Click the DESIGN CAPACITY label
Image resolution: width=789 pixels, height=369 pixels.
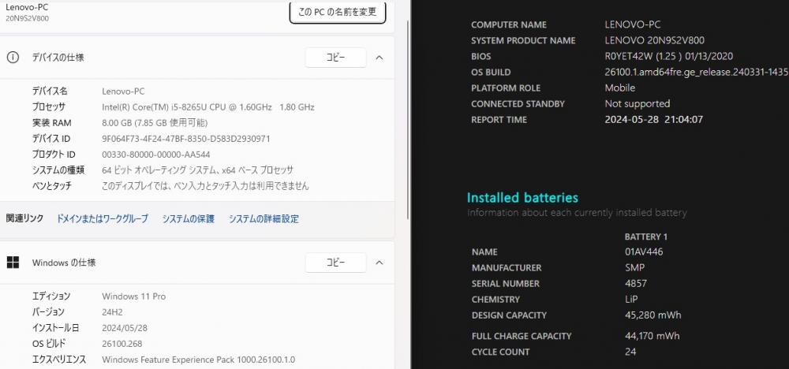509,315
